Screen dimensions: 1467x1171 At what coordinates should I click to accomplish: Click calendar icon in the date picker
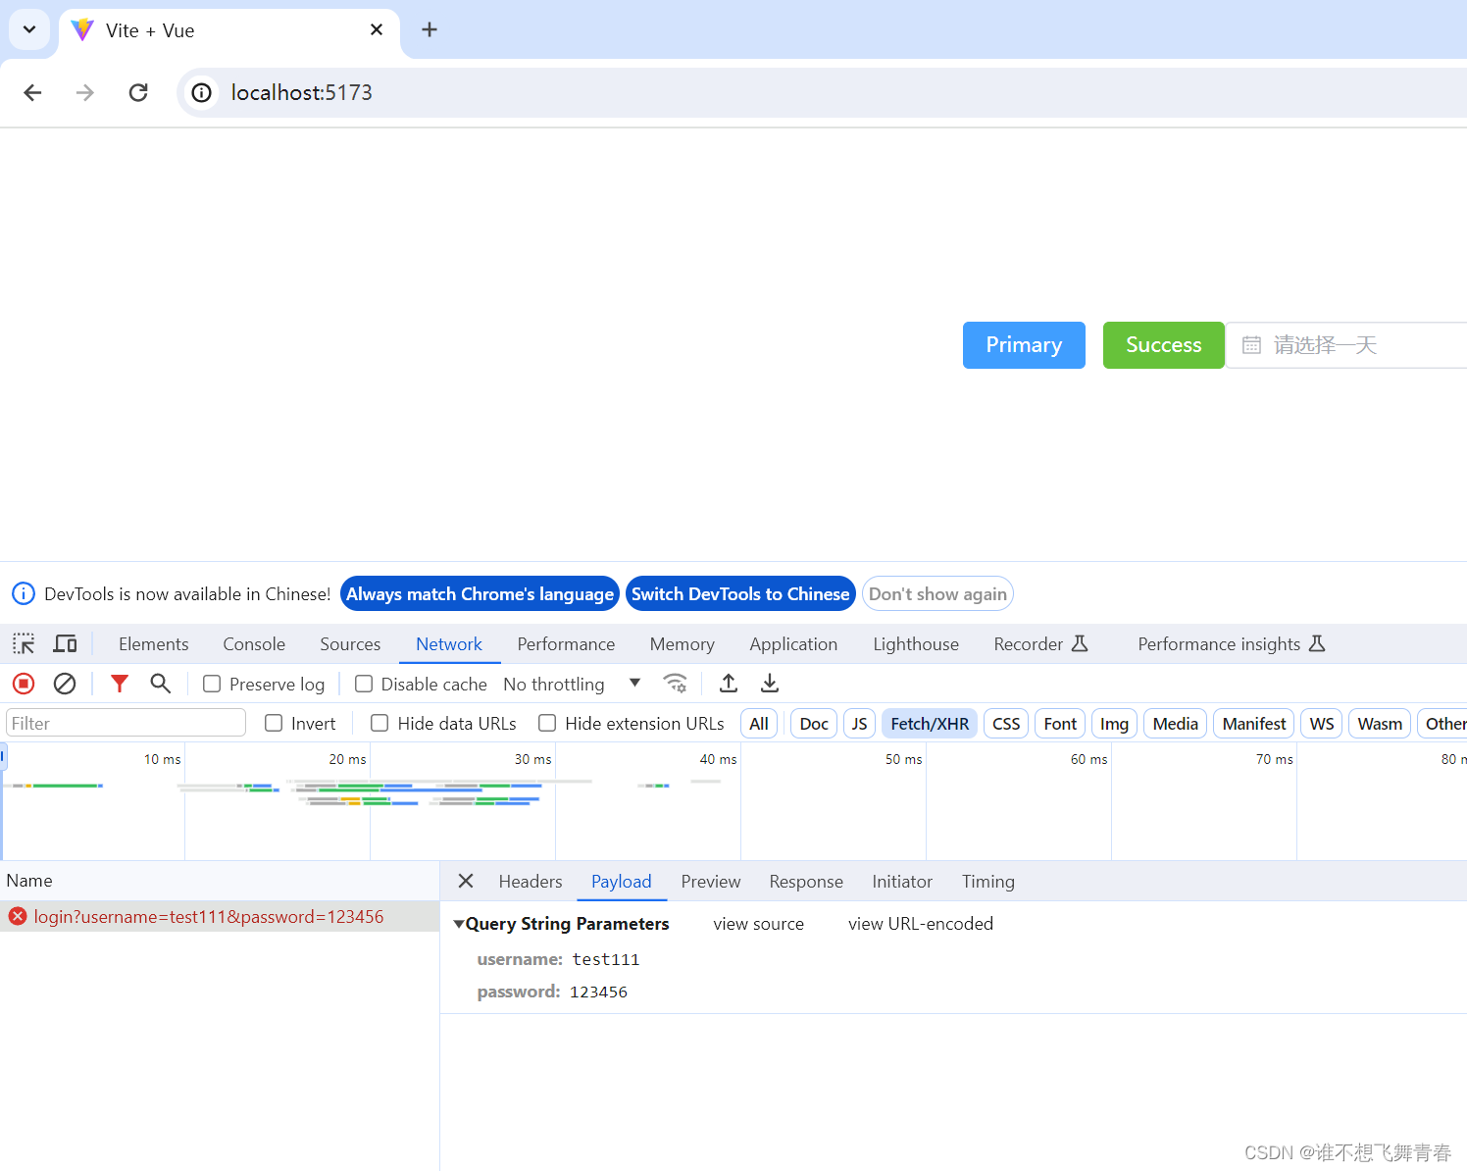point(1251,345)
